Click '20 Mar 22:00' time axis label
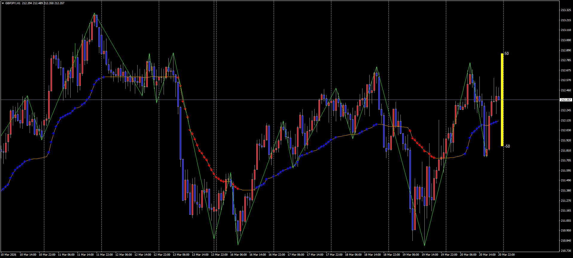The width and height of the screenshot is (573, 258). coord(506,255)
